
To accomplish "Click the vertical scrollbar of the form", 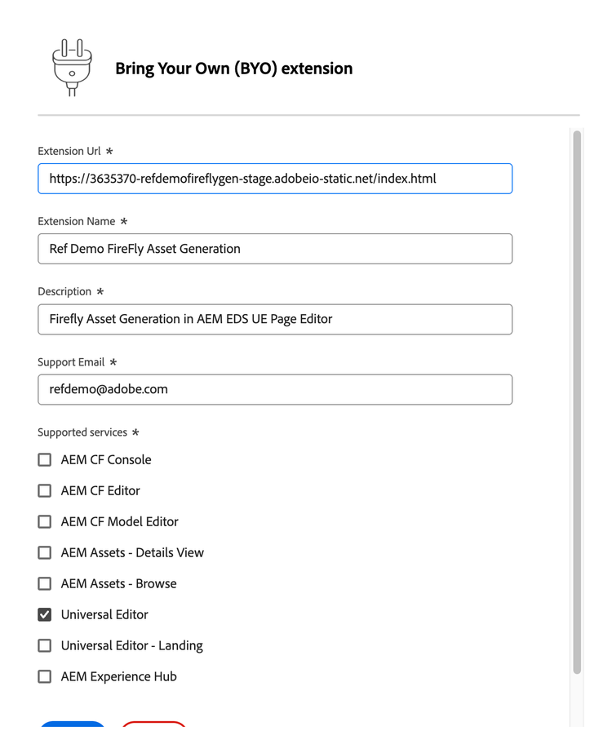I will (x=577, y=400).
